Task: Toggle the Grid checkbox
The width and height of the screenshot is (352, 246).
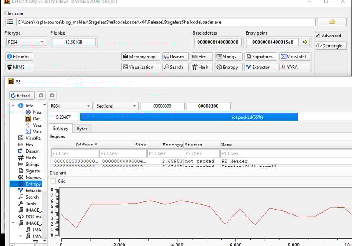Action: coord(53,181)
